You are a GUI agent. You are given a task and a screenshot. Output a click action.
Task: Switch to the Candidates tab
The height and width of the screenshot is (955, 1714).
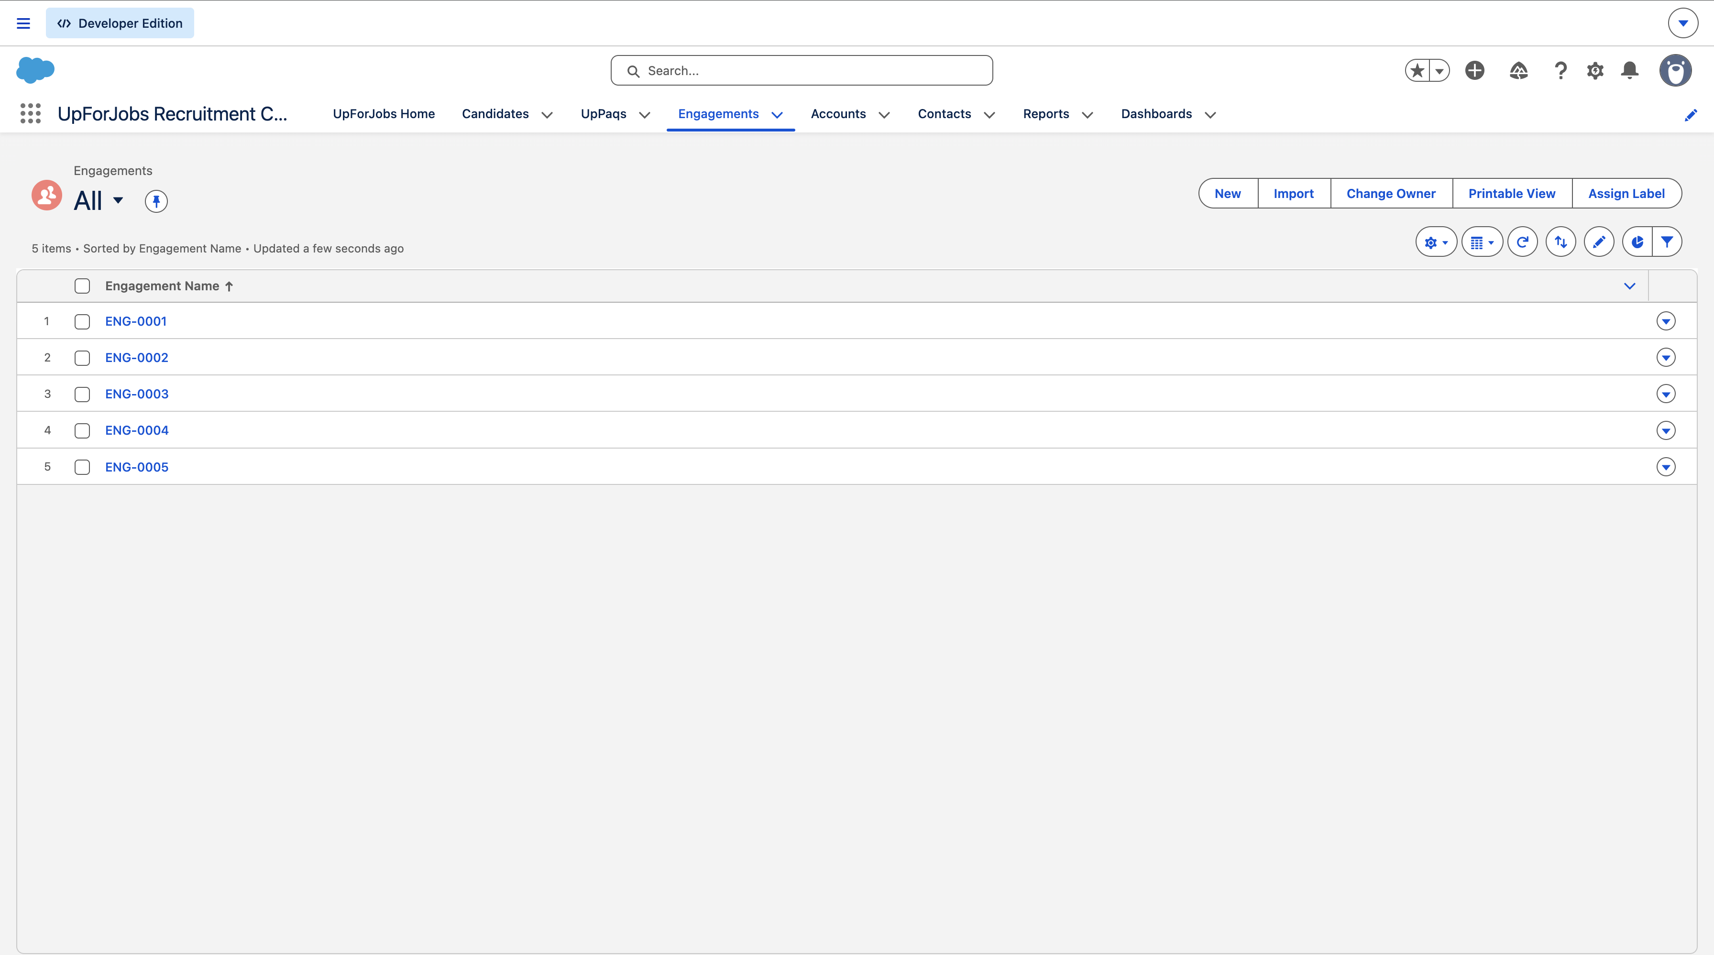(495, 114)
